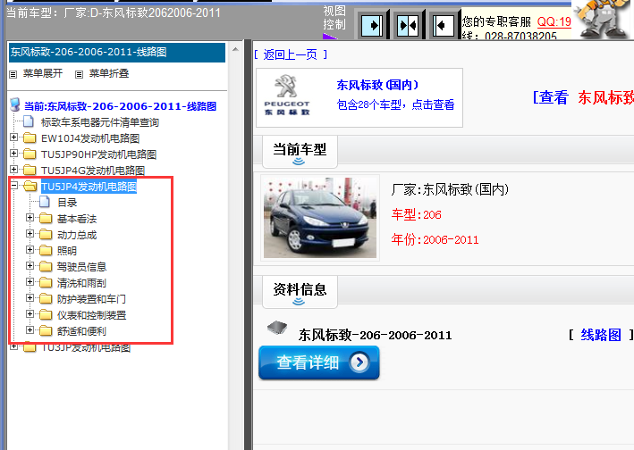Click the folder icon of 照明

click(x=46, y=250)
